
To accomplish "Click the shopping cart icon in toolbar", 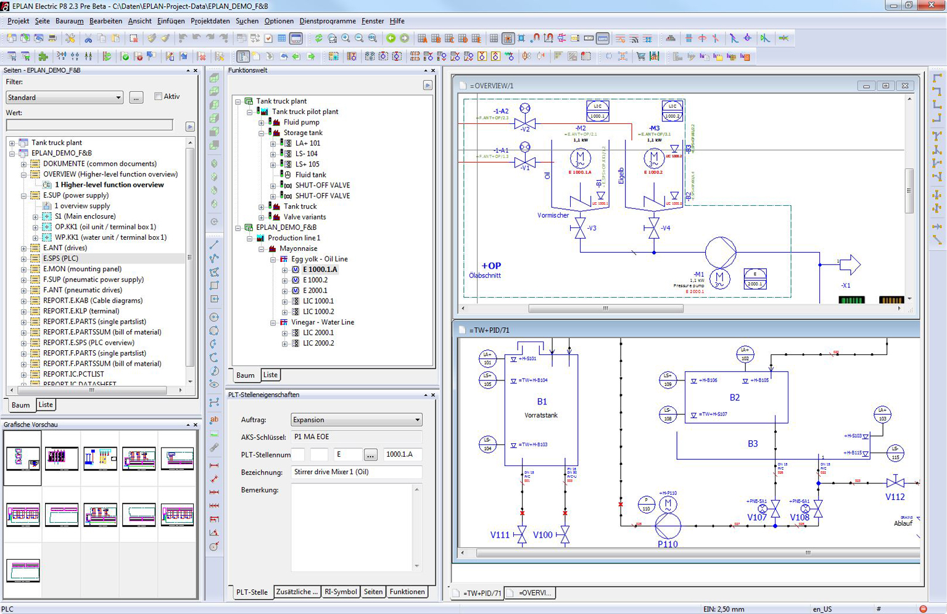I will click(640, 57).
